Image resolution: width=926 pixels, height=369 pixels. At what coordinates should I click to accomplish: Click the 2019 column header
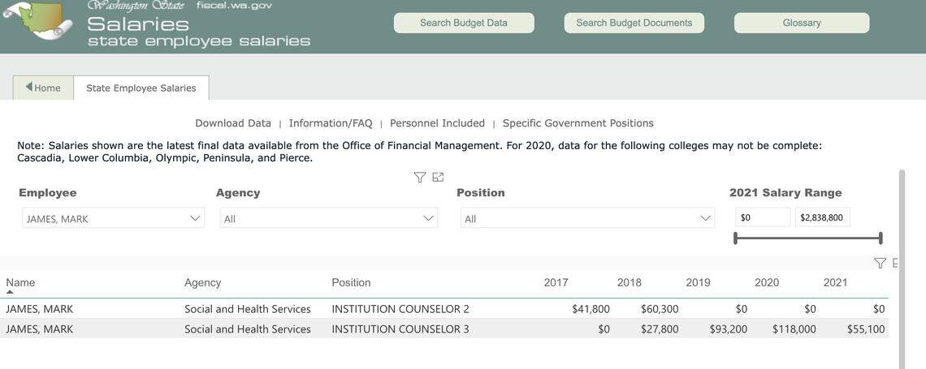698,282
